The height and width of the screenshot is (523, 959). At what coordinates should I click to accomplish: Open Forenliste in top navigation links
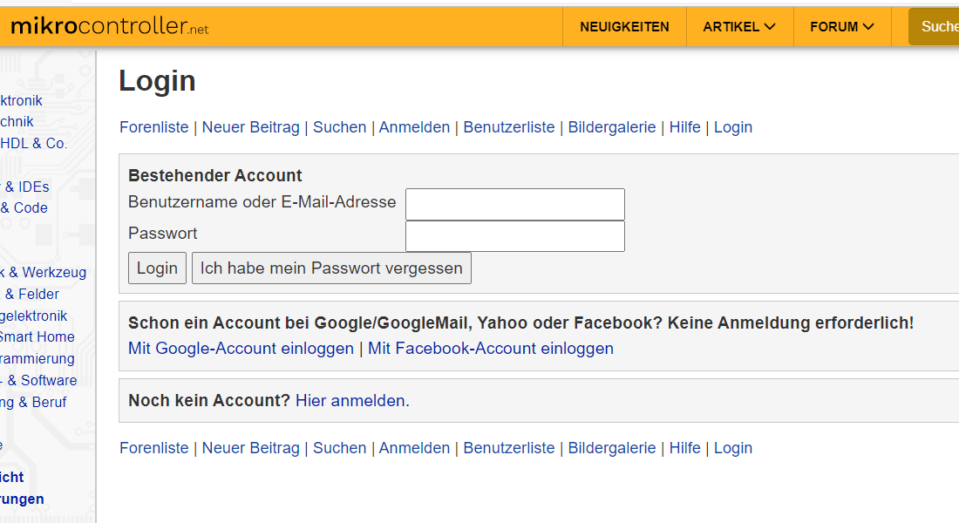[x=154, y=127]
